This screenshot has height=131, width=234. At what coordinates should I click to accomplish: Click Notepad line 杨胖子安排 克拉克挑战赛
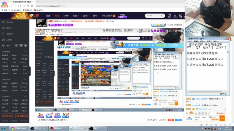pyautogui.click(x=205, y=44)
